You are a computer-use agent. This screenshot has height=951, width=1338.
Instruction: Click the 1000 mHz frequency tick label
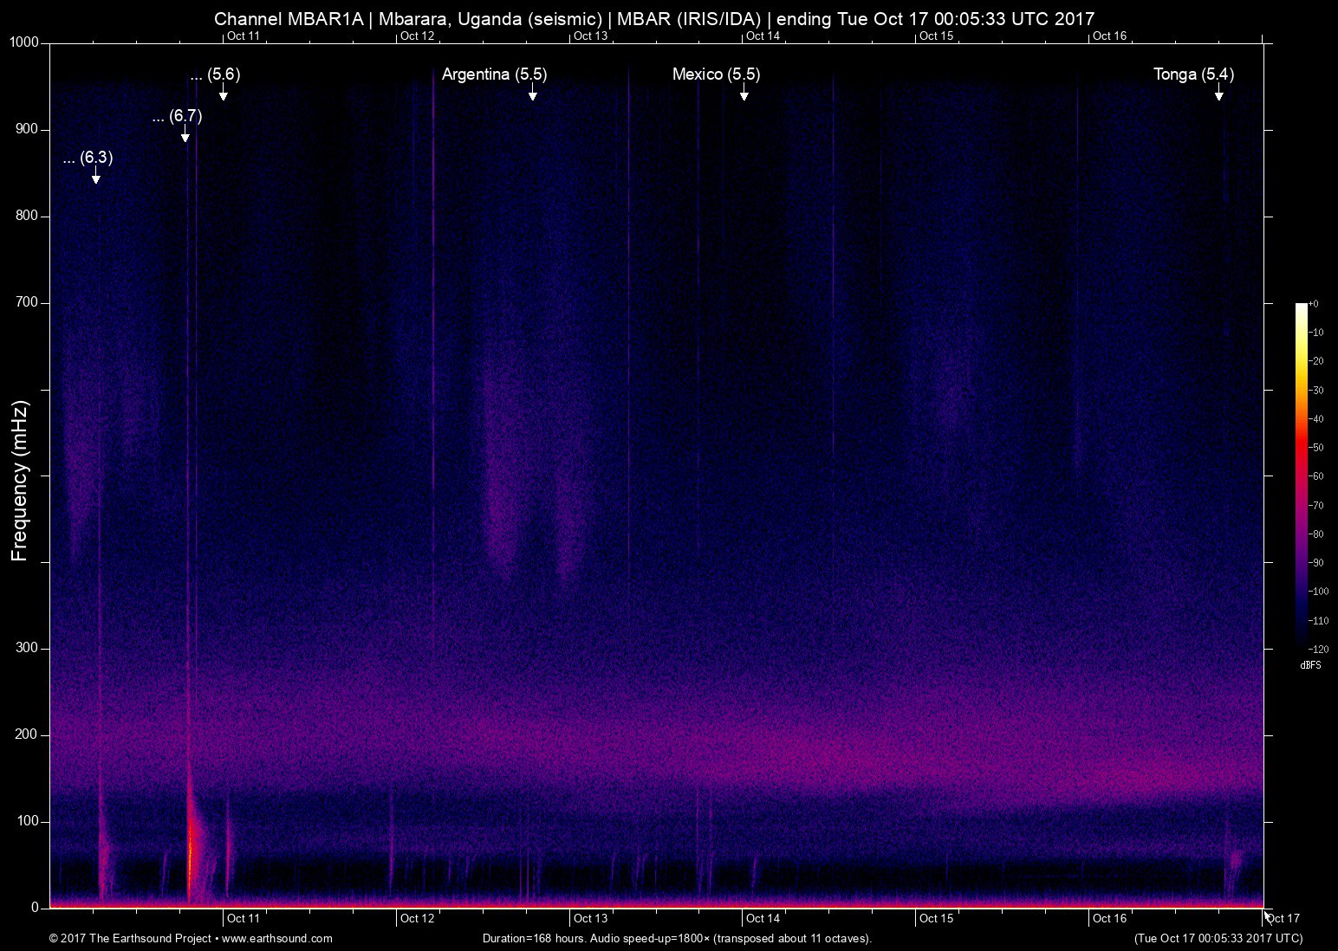(x=24, y=42)
